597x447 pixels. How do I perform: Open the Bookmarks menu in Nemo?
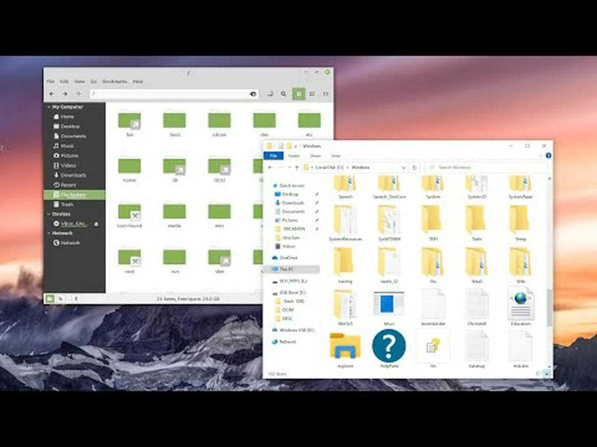[114, 81]
